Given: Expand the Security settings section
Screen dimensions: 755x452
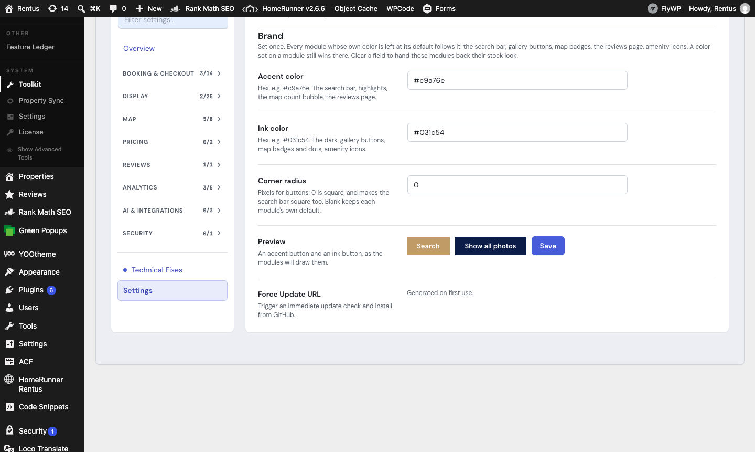Looking at the screenshot, I should 172,233.
